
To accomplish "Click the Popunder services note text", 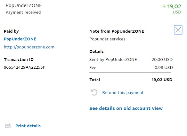I will [107, 39].
